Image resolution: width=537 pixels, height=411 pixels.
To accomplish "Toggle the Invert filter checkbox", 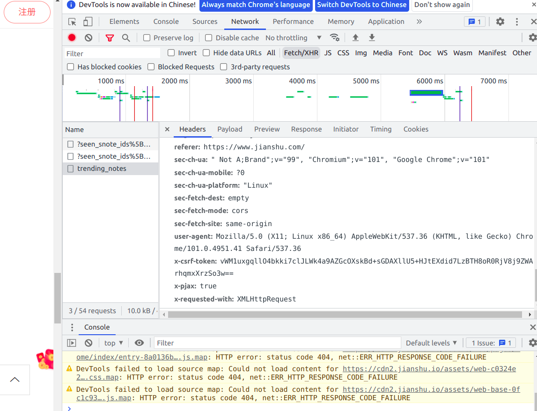I will point(171,53).
